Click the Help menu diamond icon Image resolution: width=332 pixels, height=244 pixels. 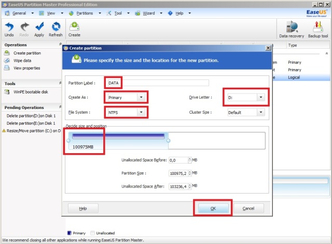point(170,13)
